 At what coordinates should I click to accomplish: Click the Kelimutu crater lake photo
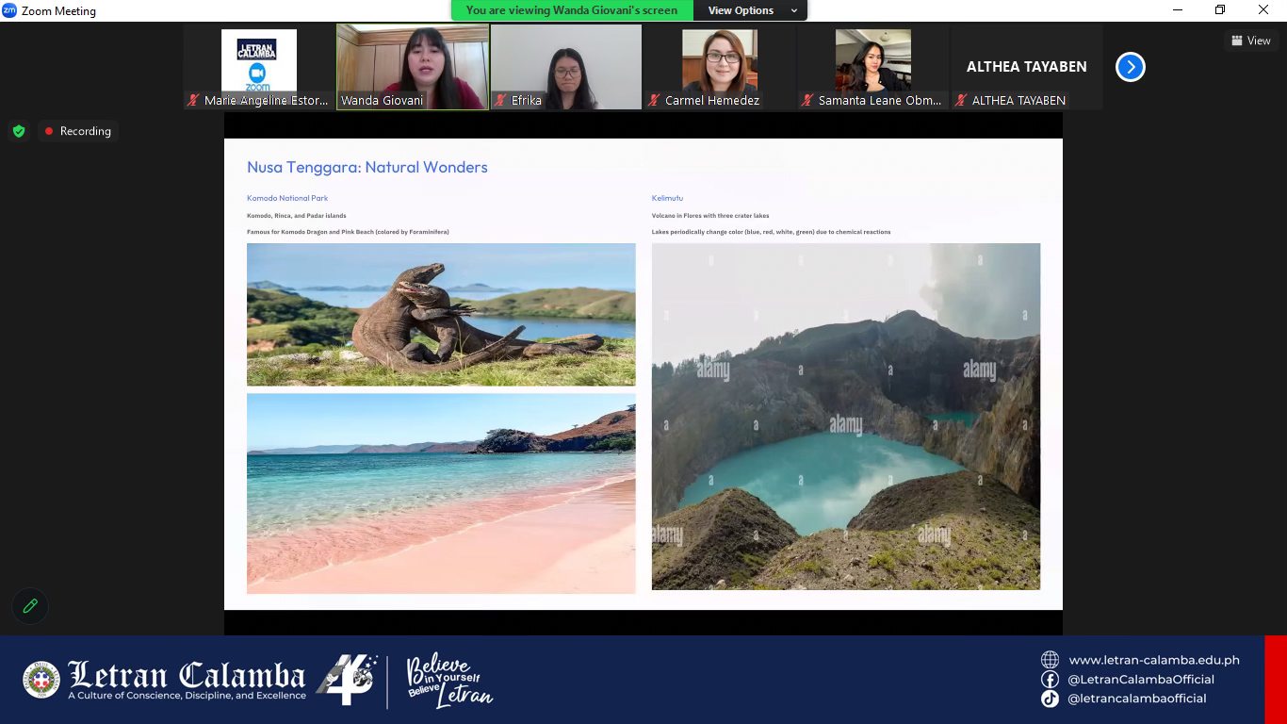click(845, 417)
